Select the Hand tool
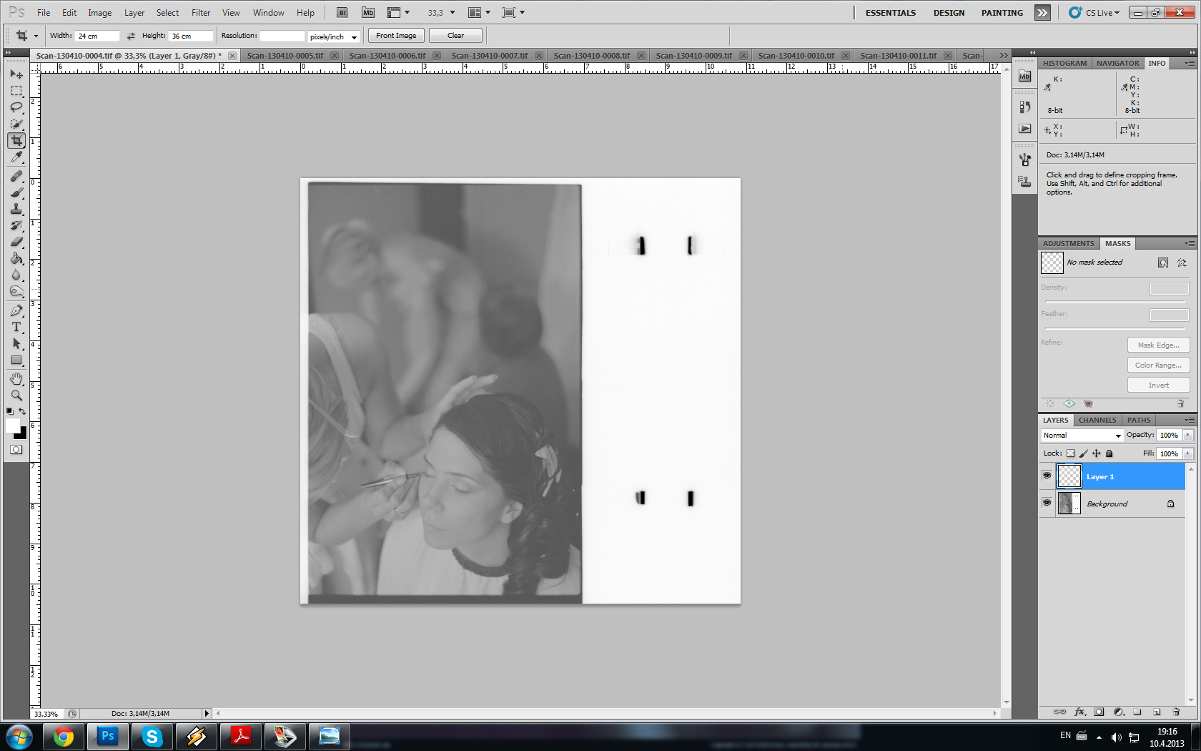Viewport: 1201px width, 751px height. tap(16, 378)
